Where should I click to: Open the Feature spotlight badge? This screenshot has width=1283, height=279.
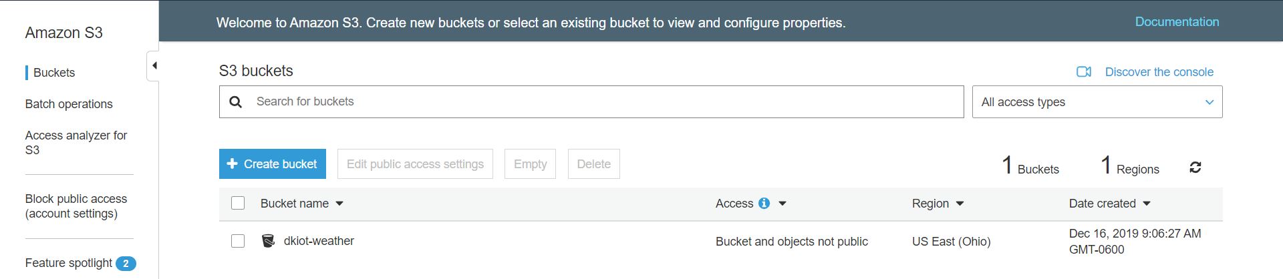126,264
